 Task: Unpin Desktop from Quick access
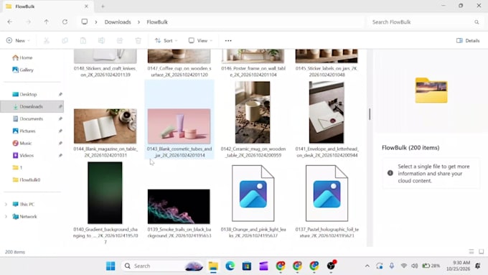(x=60, y=94)
